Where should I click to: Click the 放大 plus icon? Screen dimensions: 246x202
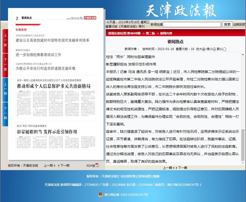point(203,49)
